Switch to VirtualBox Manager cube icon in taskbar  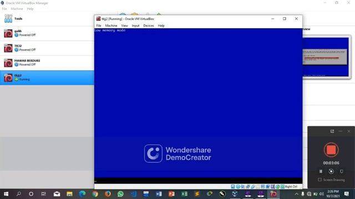coord(235,194)
